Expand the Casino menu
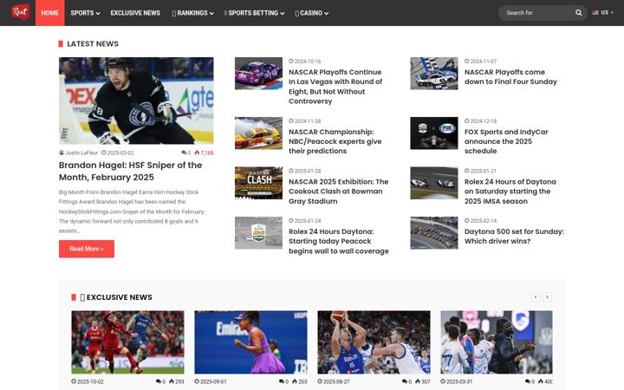This screenshot has width=624, height=390. pos(312,13)
